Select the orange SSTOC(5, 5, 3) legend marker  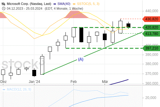74,4
